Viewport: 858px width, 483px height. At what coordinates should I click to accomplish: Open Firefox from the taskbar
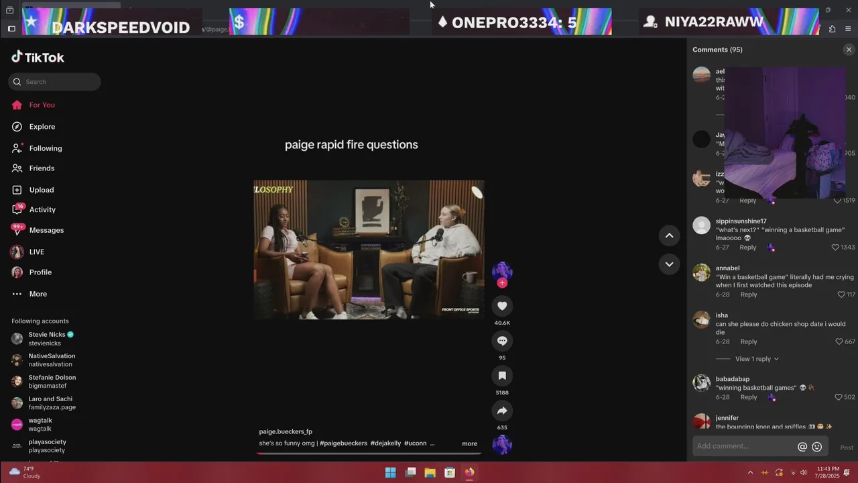[x=469, y=472]
